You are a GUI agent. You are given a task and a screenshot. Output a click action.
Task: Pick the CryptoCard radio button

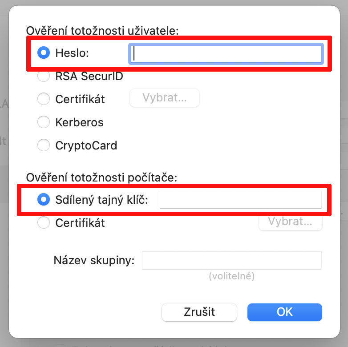44,145
